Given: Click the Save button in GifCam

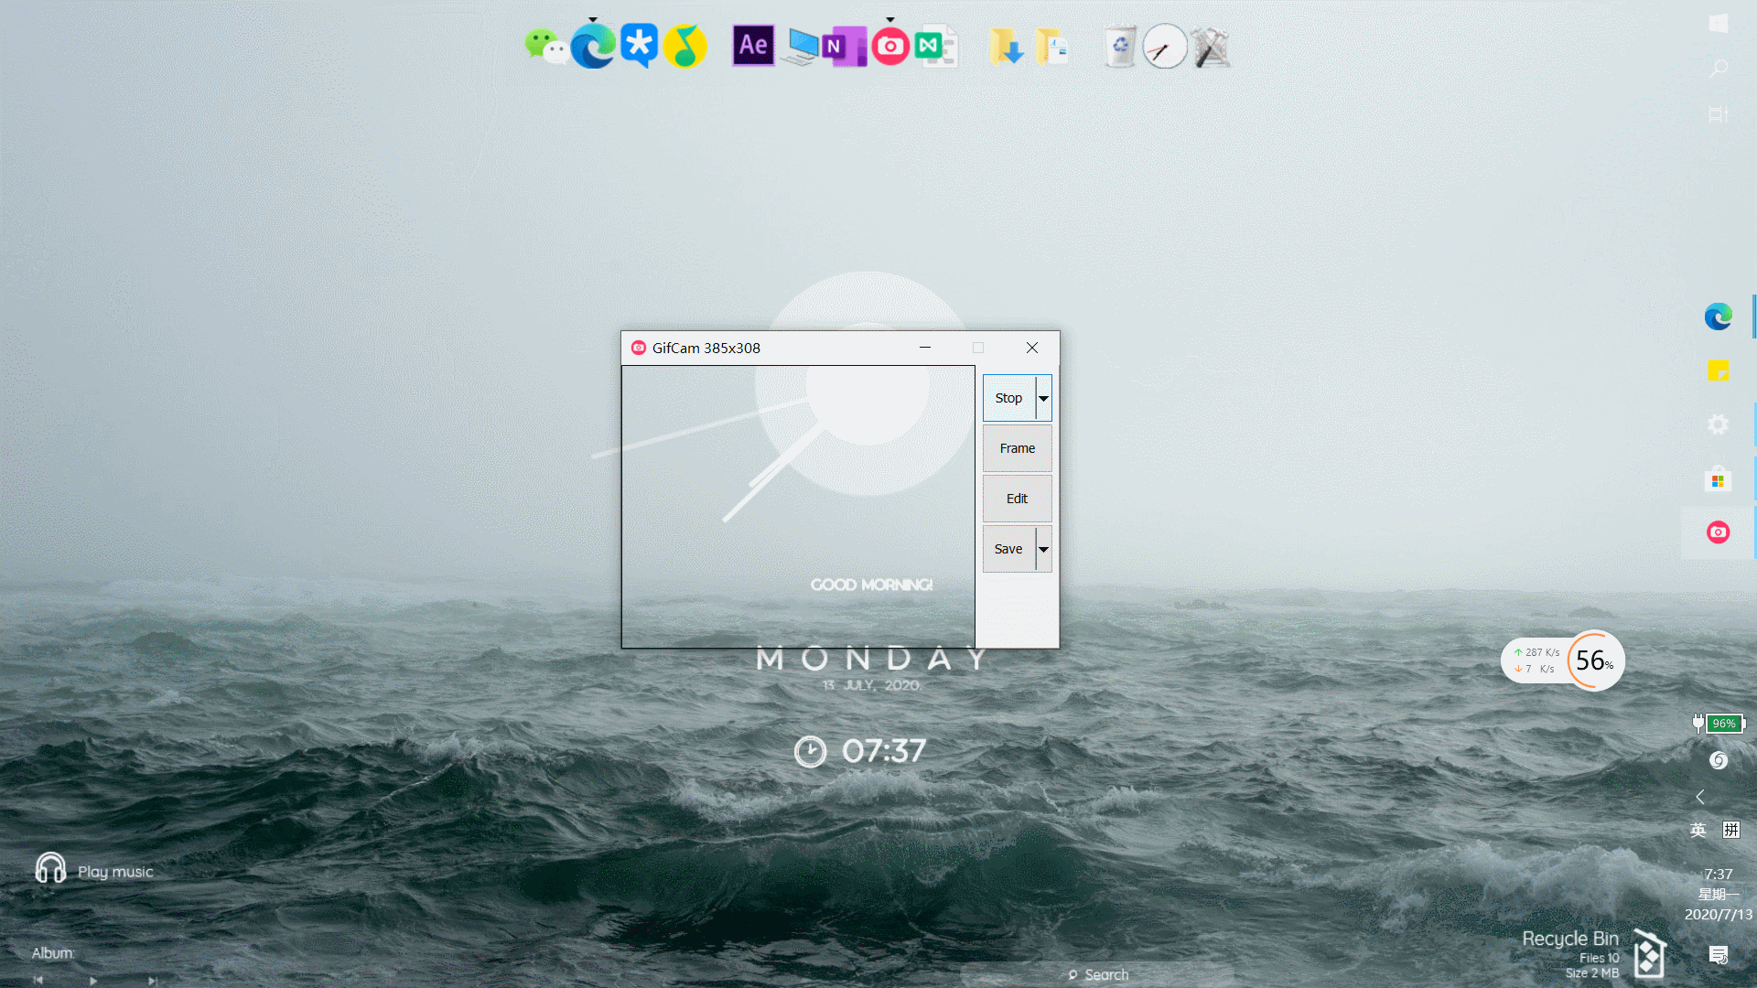Looking at the screenshot, I should click(1008, 549).
